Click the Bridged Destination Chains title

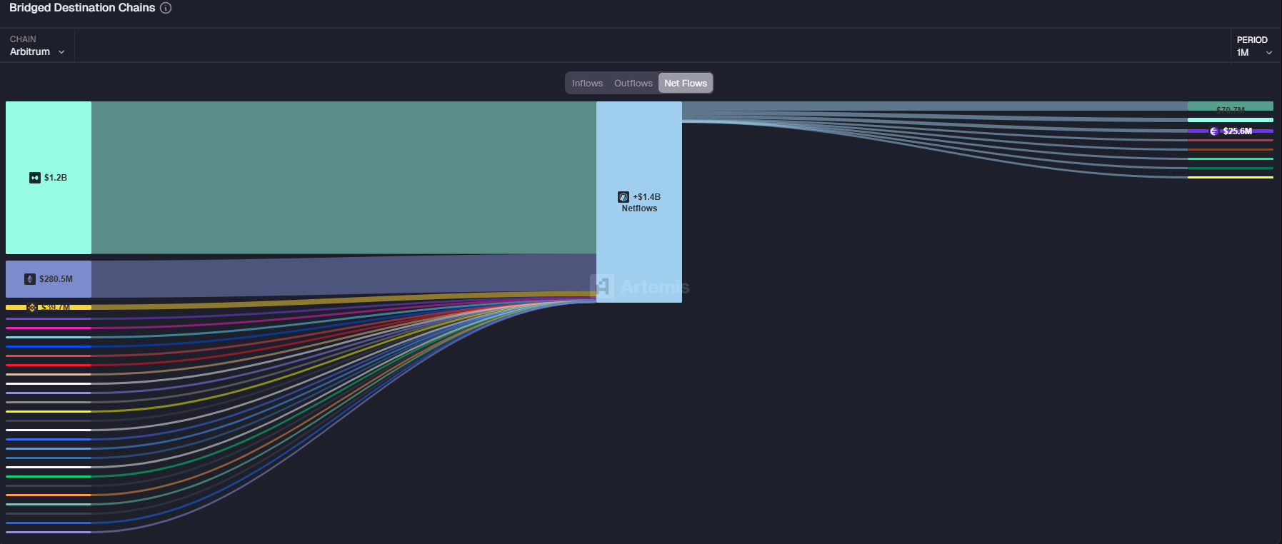pos(82,8)
